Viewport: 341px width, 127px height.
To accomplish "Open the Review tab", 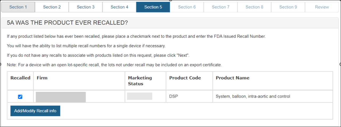I will [x=322, y=7].
